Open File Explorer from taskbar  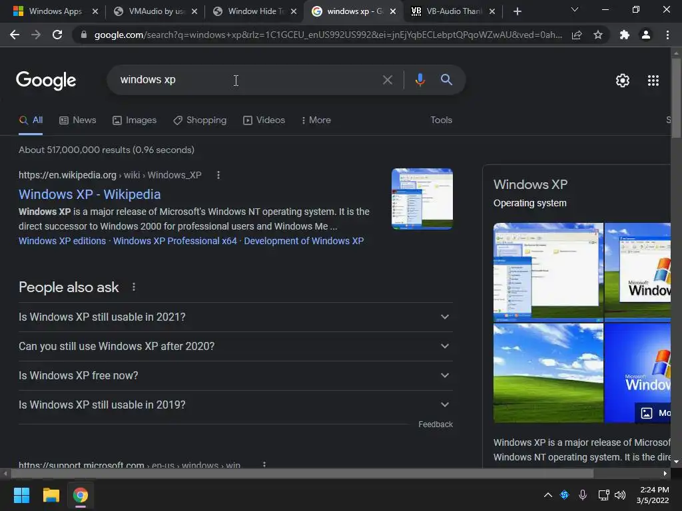pyautogui.click(x=51, y=495)
